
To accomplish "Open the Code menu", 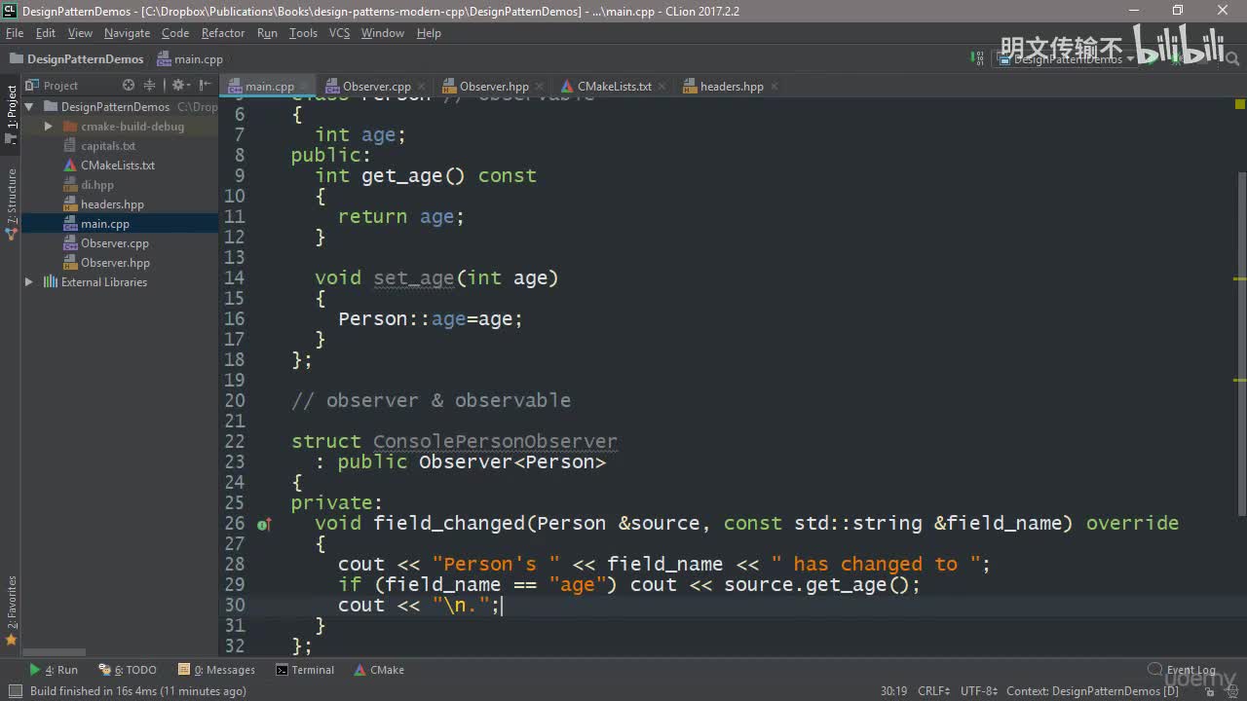I will [x=175, y=33].
